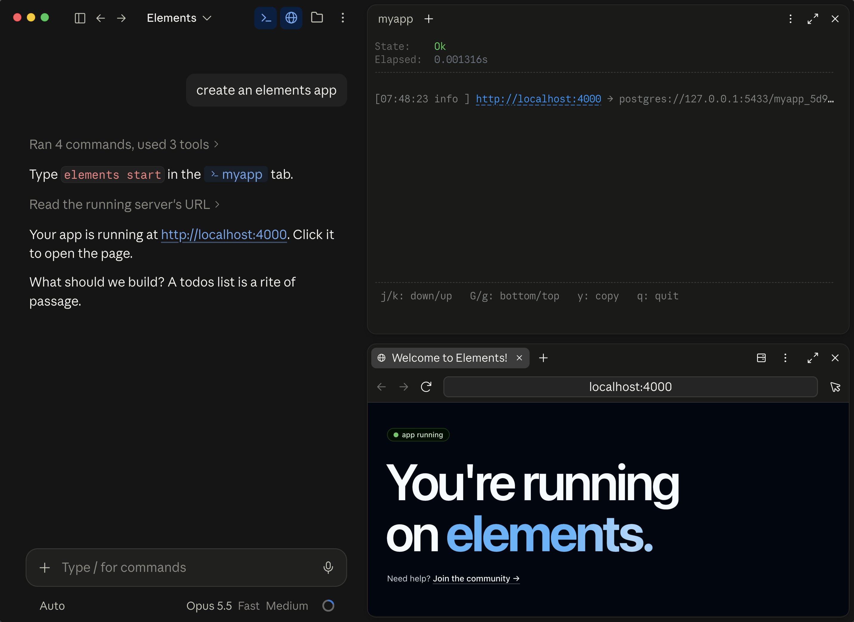Open browser panel more options menu
The width and height of the screenshot is (854, 622).
[785, 358]
